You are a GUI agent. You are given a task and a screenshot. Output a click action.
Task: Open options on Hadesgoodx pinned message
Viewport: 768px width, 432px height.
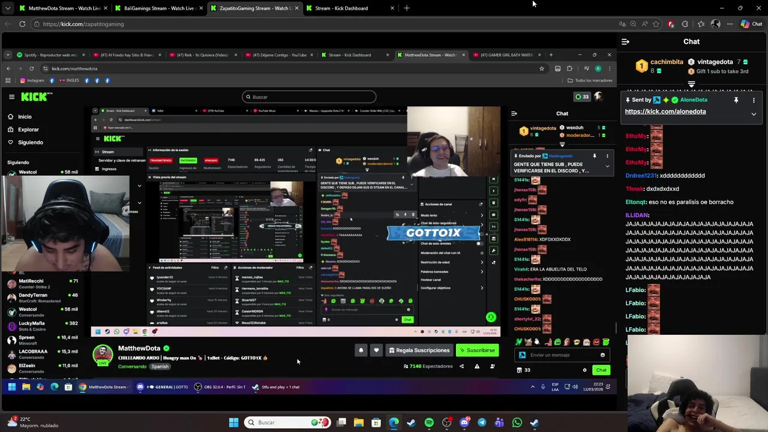pos(607,156)
